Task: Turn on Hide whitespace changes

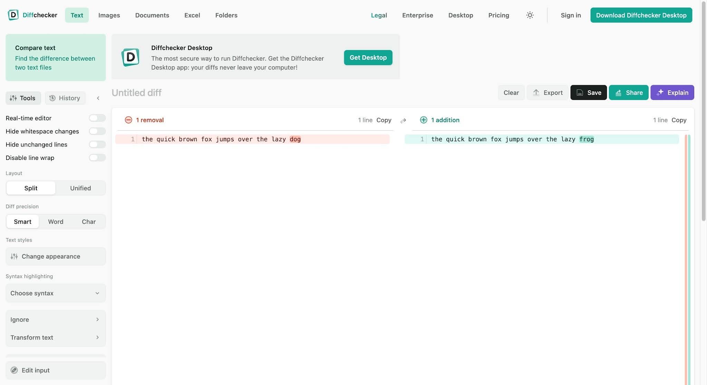Action: (97, 131)
